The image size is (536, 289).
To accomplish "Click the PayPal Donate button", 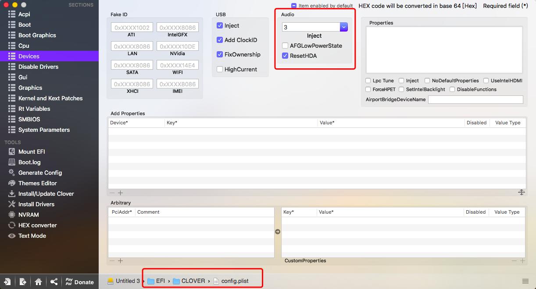I will point(80,282).
